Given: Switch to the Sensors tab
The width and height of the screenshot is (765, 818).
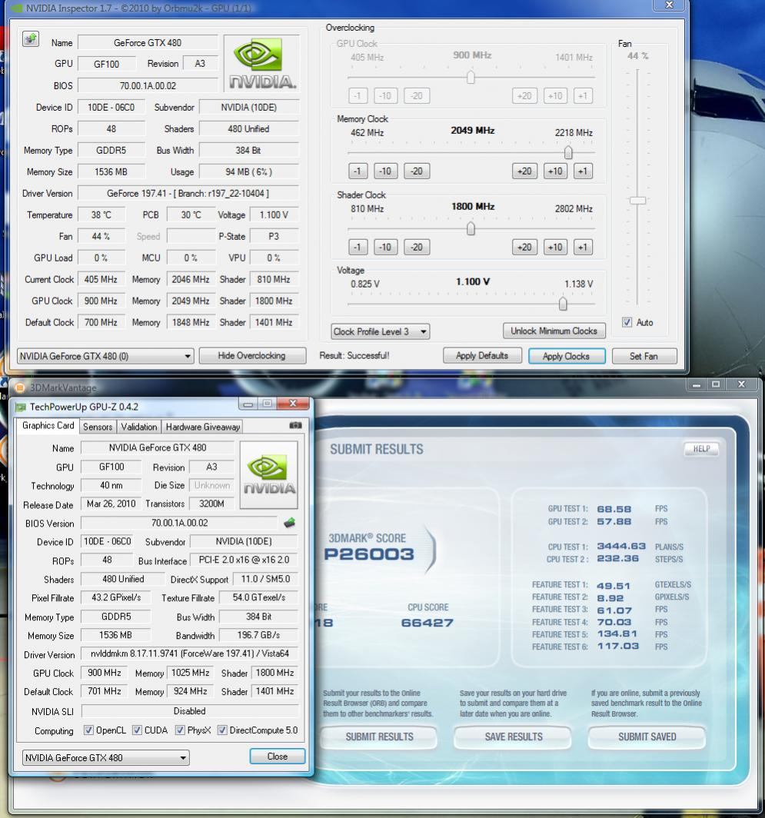Looking at the screenshot, I should tap(98, 427).
